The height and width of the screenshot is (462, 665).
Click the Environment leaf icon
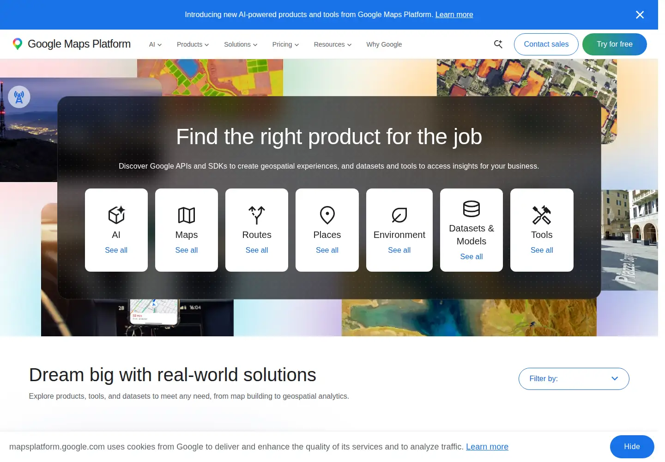[399, 215]
